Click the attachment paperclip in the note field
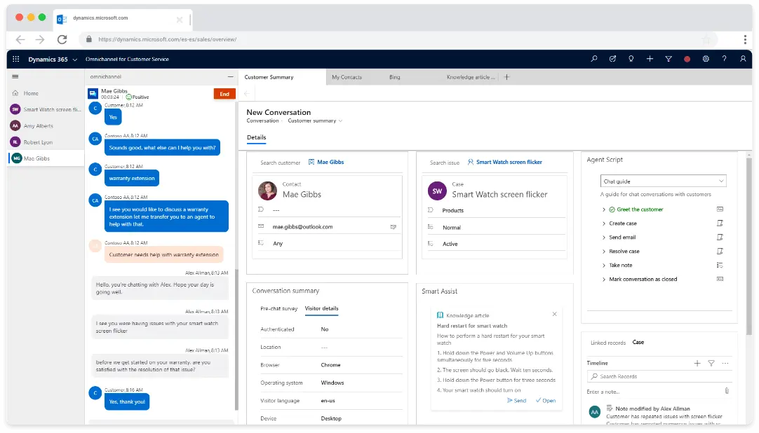 (x=726, y=391)
